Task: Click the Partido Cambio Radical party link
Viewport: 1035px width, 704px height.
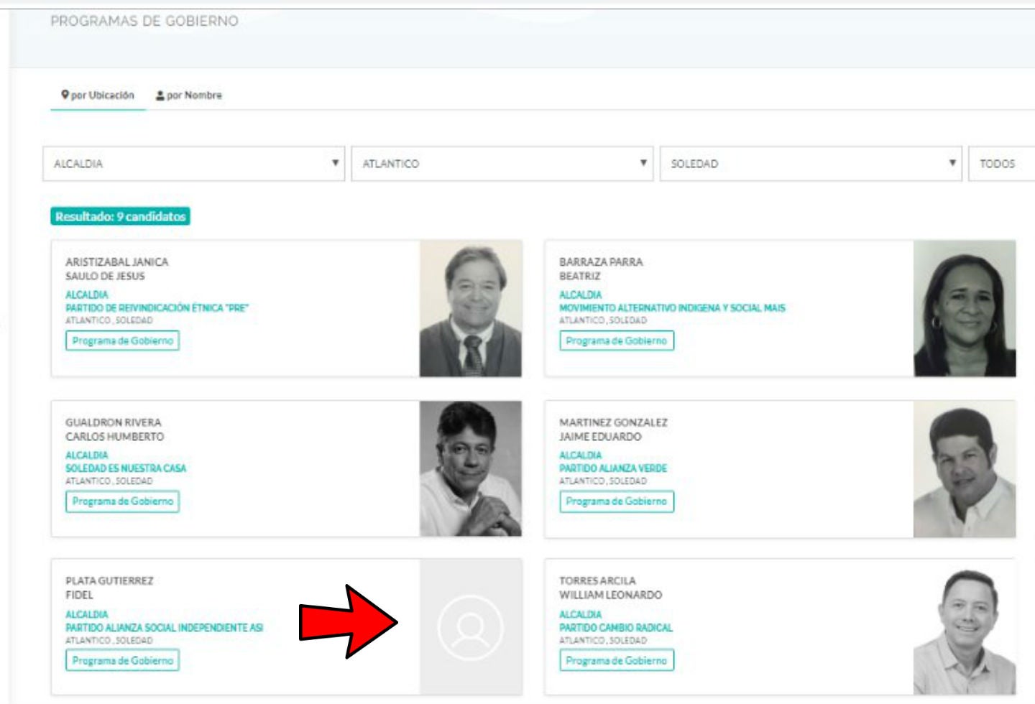Action: [616, 628]
